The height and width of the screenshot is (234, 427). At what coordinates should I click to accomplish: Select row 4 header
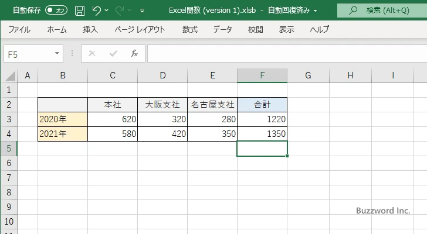tap(9, 134)
